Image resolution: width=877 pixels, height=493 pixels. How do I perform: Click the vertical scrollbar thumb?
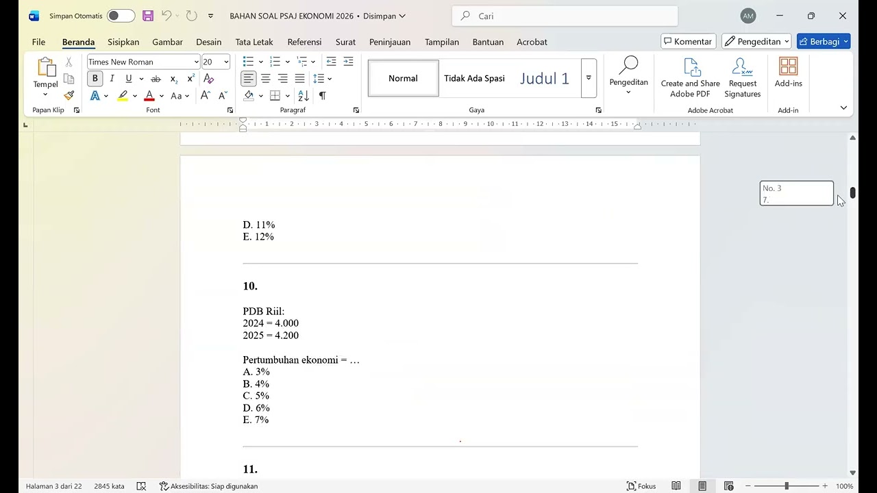pyautogui.click(x=852, y=193)
